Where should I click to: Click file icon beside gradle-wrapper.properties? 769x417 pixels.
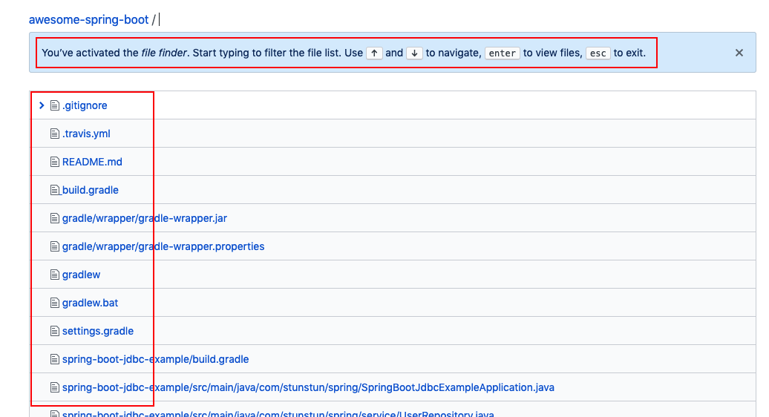(x=55, y=246)
